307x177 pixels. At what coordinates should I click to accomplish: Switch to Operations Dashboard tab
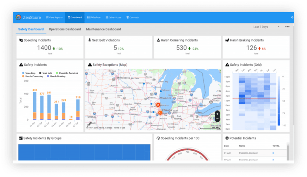(65, 29)
